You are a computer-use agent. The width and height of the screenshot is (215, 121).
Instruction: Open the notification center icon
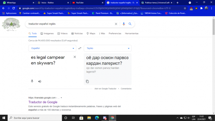click(x=210, y=118)
